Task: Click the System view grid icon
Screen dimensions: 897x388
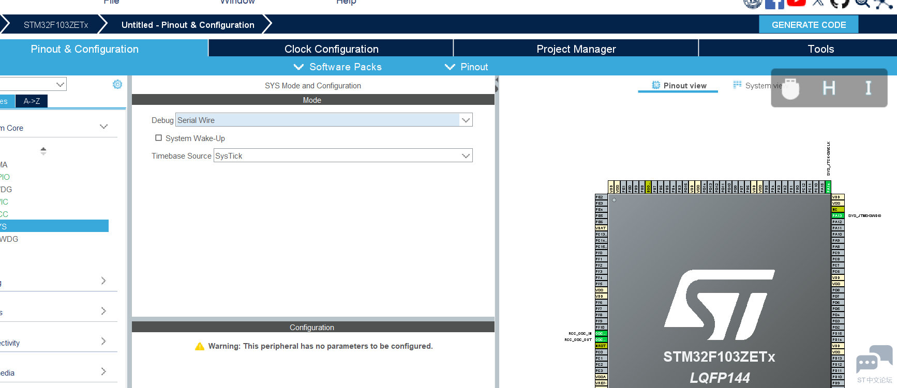Action: [x=737, y=85]
